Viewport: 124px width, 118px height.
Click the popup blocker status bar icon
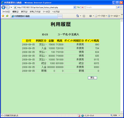point(79,116)
